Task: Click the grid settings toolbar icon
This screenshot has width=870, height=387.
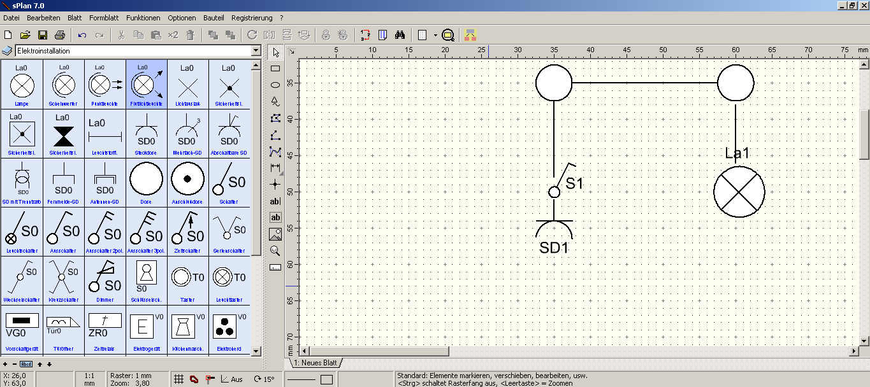Action: [422, 35]
